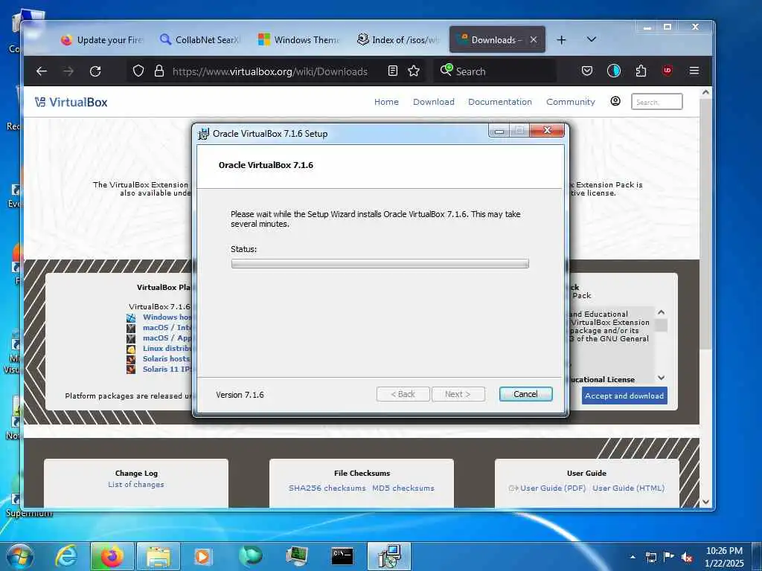Open the Windows Start menu orb

click(x=20, y=556)
